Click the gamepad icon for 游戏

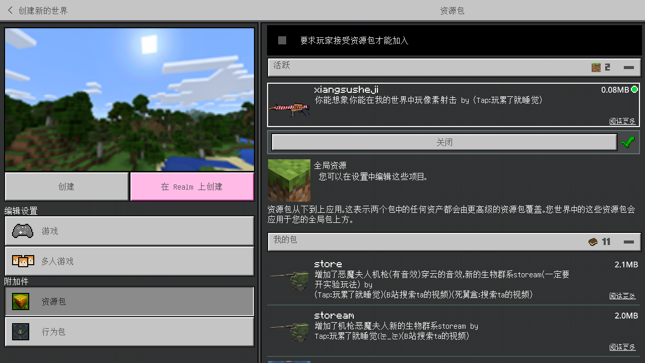pyautogui.click(x=23, y=231)
